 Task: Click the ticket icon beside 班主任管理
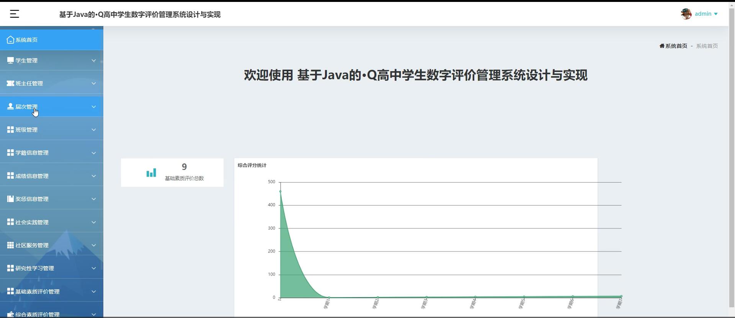coord(10,83)
